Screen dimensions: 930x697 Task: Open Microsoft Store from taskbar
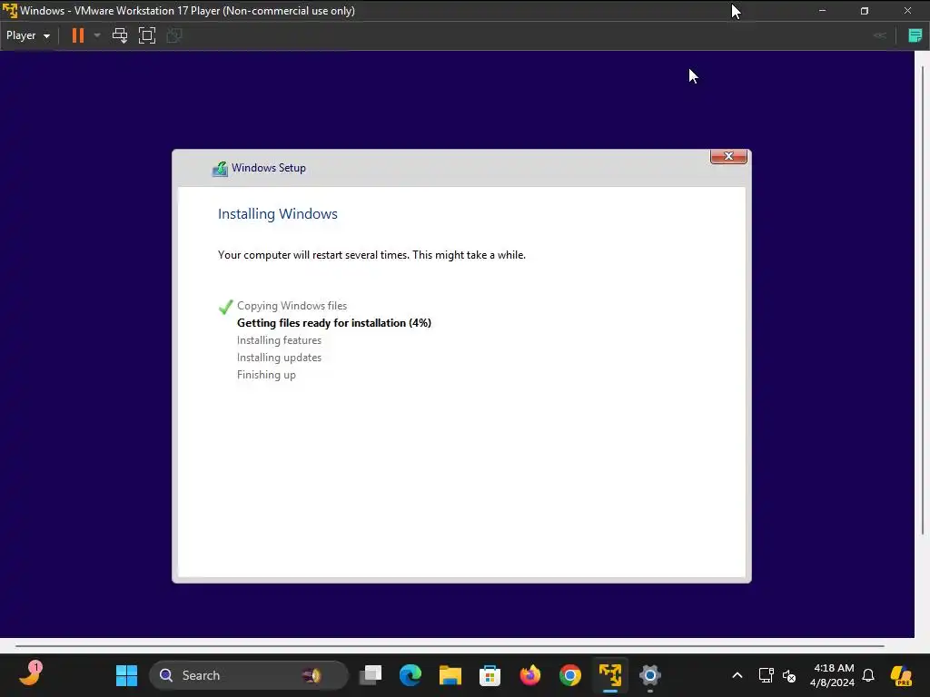click(490, 675)
